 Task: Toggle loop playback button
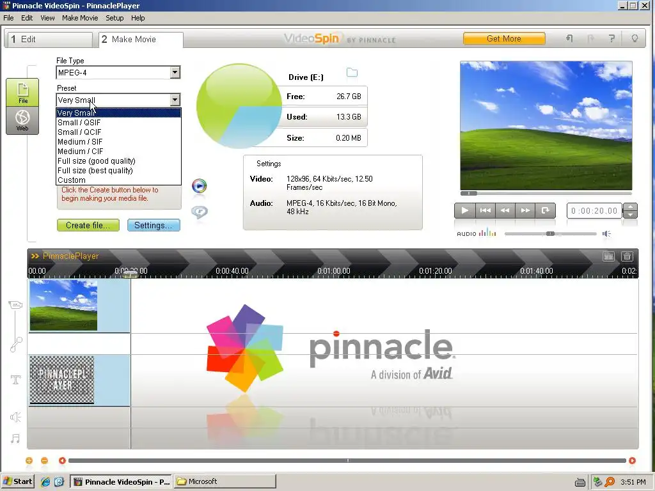click(x=545, y=210)
